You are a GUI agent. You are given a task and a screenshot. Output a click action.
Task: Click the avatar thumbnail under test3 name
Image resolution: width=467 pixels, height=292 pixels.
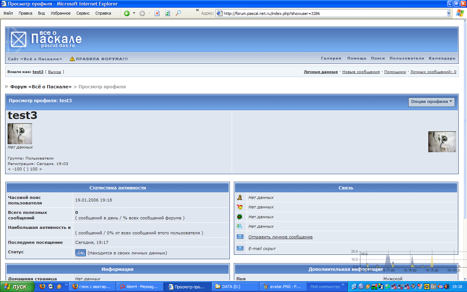(20, 134)
